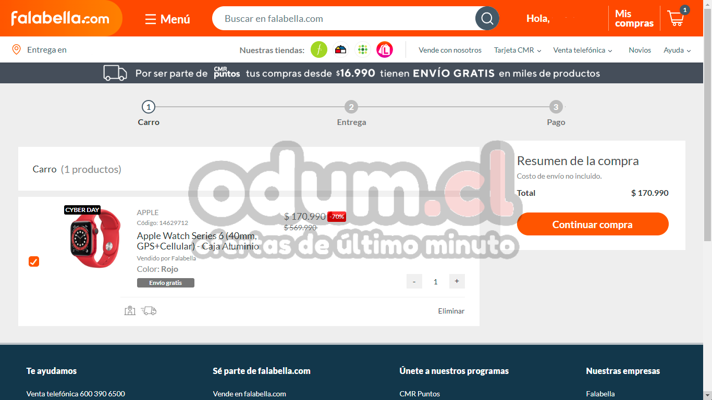
Task: Uncheck the Apple Watch item checkbox
Action: (x=34, y=261)
